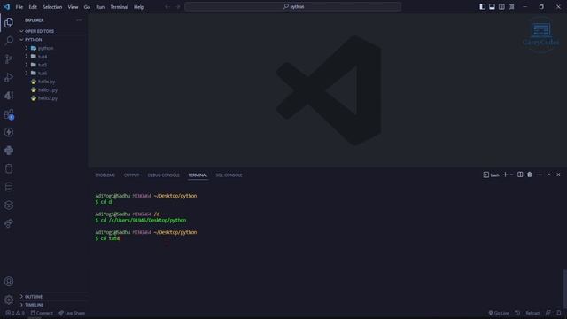Open the Source Control view
Viewport: 567px width, 319px height.
9,58
